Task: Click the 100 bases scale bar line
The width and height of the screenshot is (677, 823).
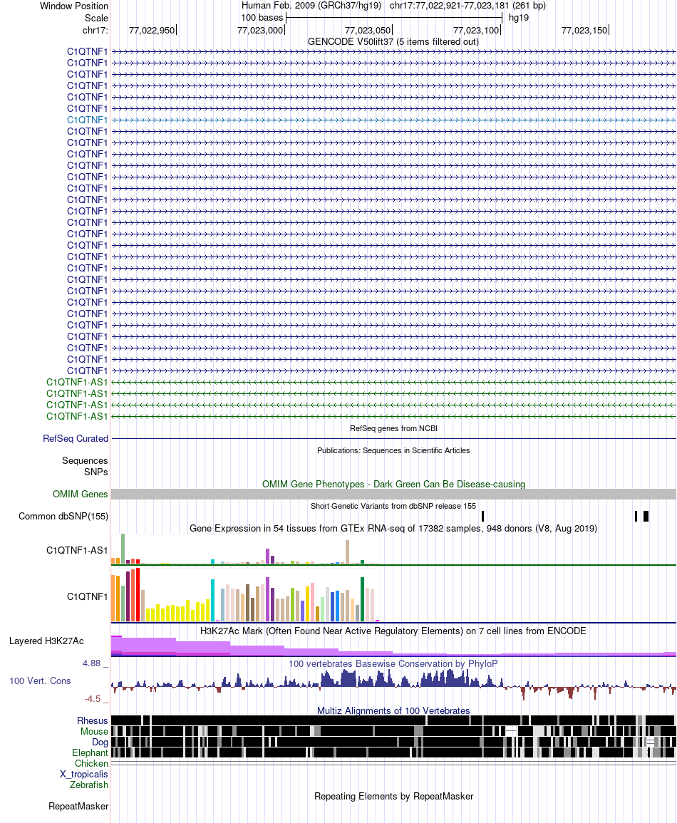Action: coord(394,18)
